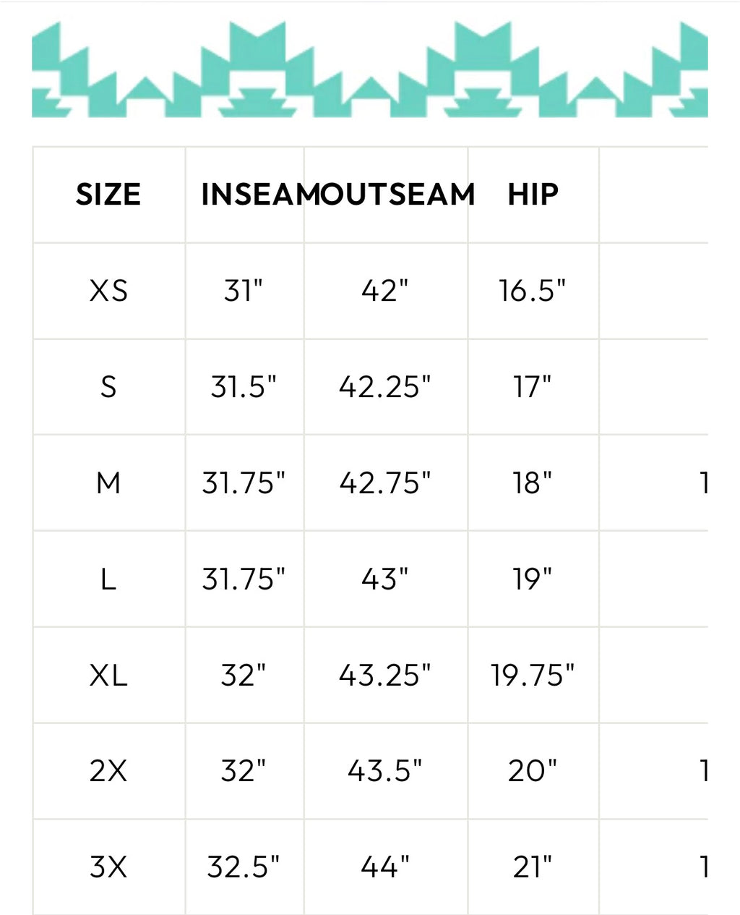
Task: Click the XL hip value 19.75"
Action: 533,675
